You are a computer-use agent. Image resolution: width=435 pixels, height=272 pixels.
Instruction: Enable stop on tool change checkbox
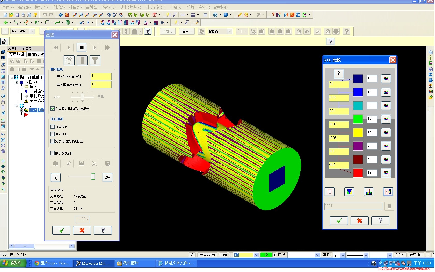point(53,134)
